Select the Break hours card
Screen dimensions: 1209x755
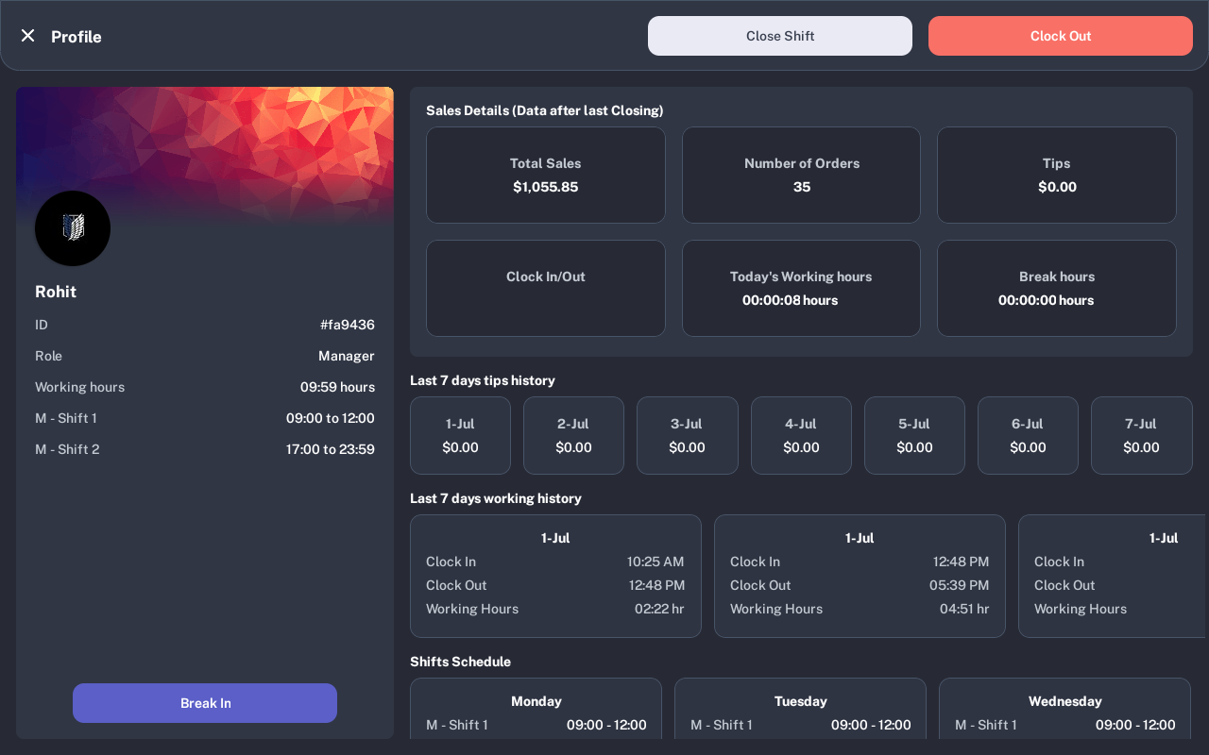coord(1057,289)
